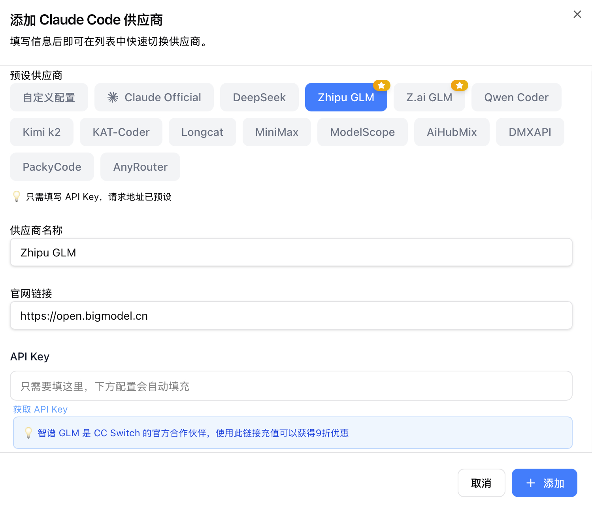Click the star badge on Z.ai GLM
Screen dimensions: 592x505
pos(459,85)
